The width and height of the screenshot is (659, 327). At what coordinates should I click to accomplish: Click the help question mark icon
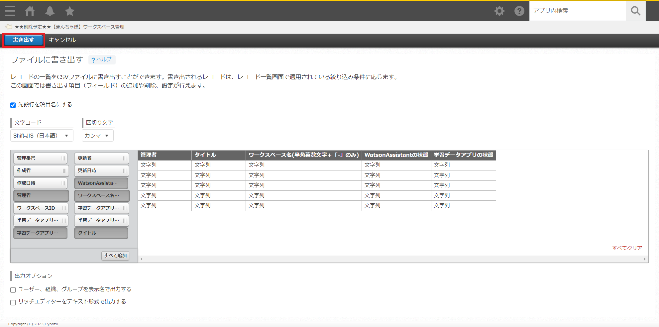point(519,11)
